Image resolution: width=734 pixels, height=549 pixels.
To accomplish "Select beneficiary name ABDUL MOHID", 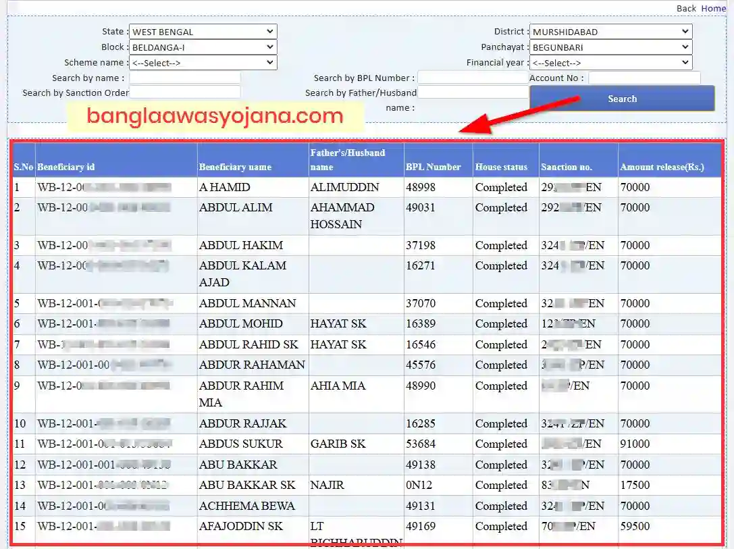I will (241, 323).
